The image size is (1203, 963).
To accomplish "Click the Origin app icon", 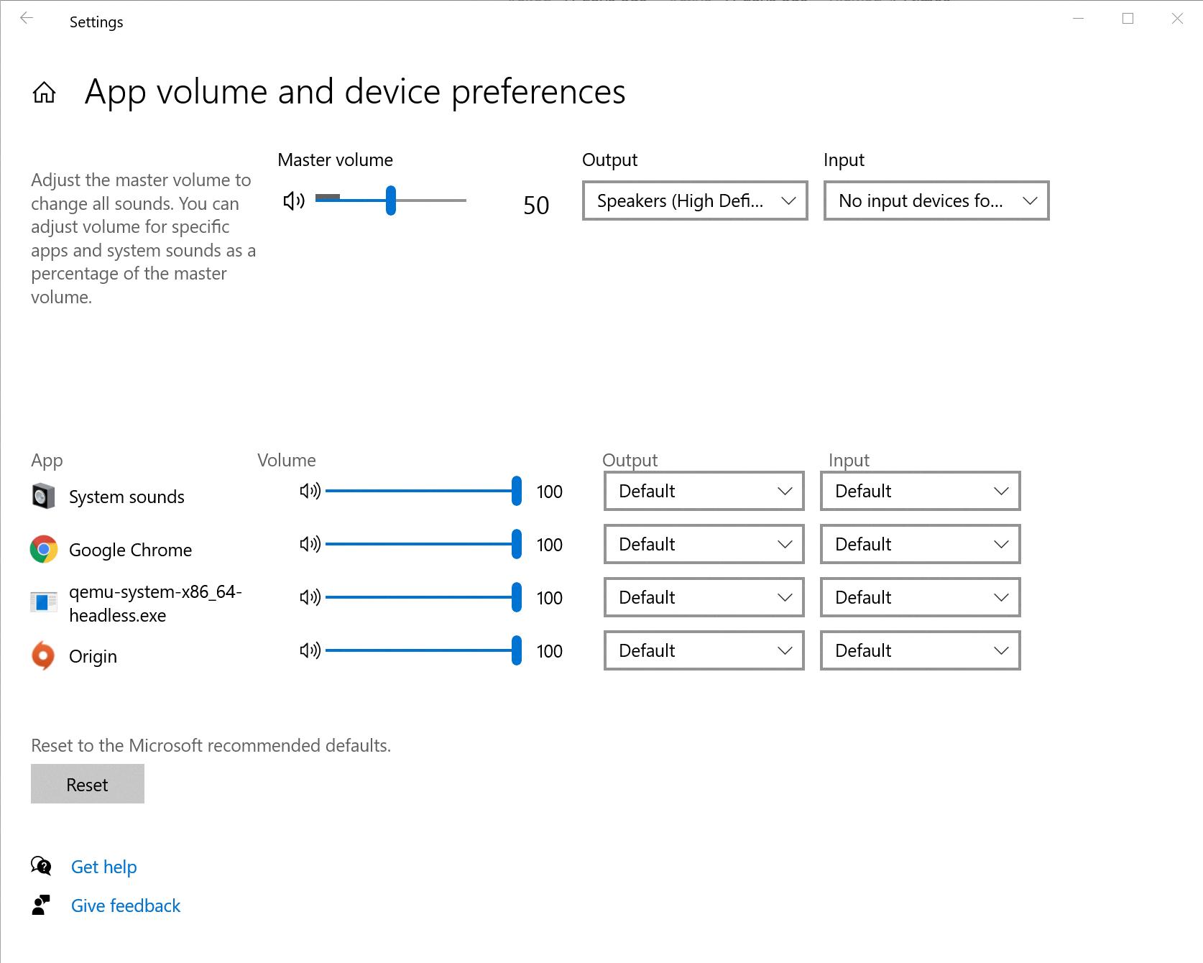I will point(43,655).
